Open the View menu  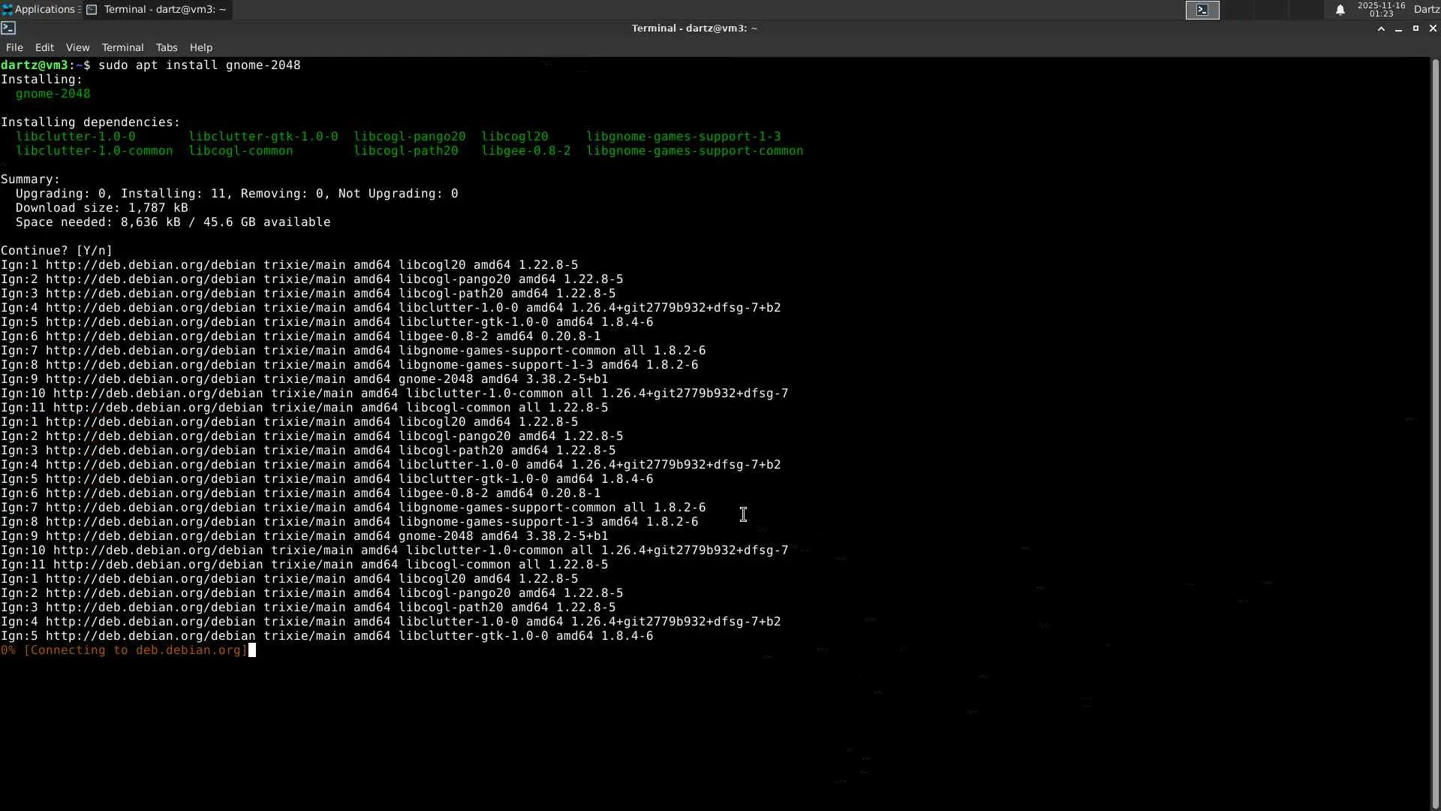[77, 47]
